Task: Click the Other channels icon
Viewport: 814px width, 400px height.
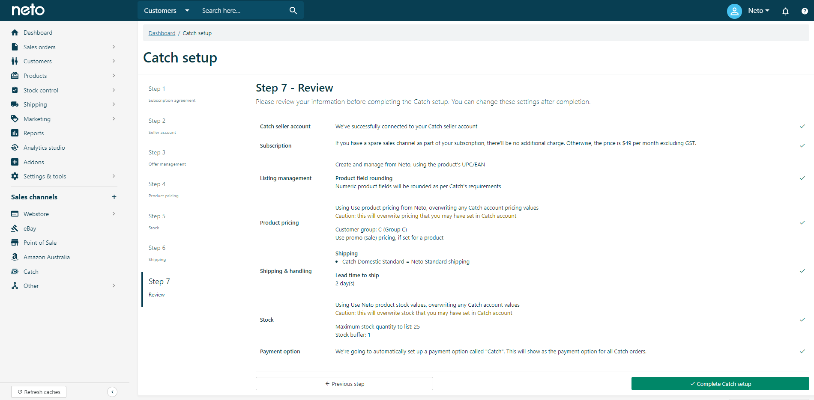Action: coord(15,286)
